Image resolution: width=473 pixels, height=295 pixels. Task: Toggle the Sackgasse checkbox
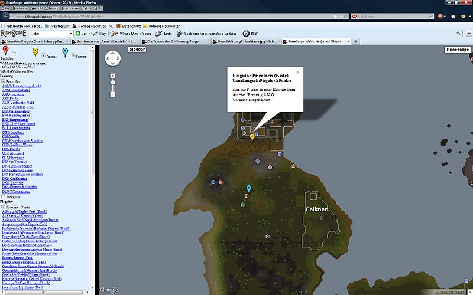[x=4, y=196]
